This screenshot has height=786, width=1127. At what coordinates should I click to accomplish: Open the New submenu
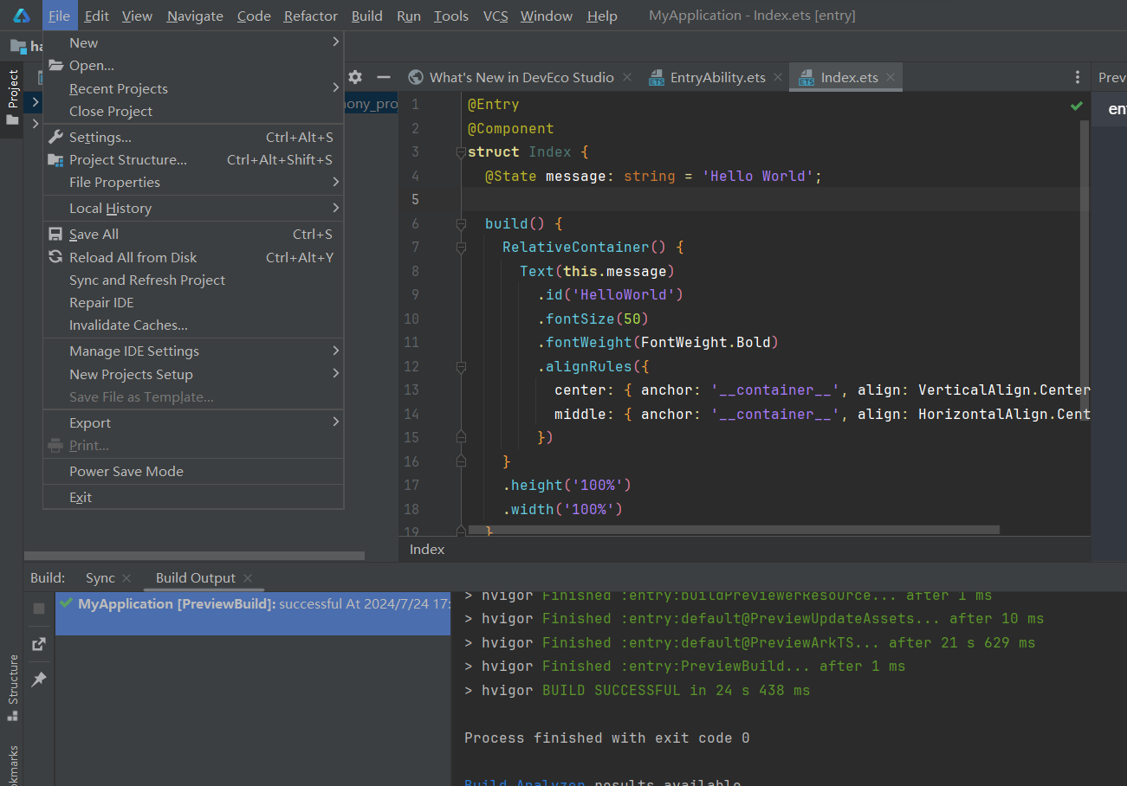193,42
